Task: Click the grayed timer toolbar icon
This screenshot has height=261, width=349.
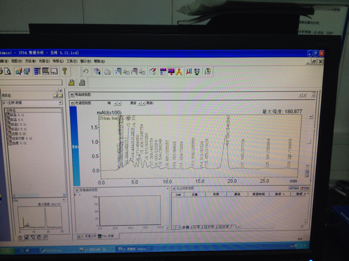Action: pos(108,72)
